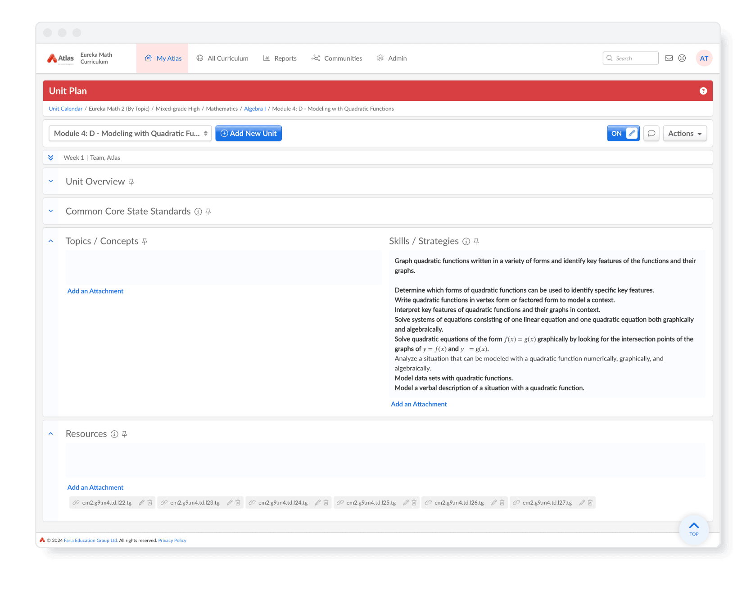751x604 pixels.
Task: Open the help lifebuoy icon in header
Action: pos(682,58)
